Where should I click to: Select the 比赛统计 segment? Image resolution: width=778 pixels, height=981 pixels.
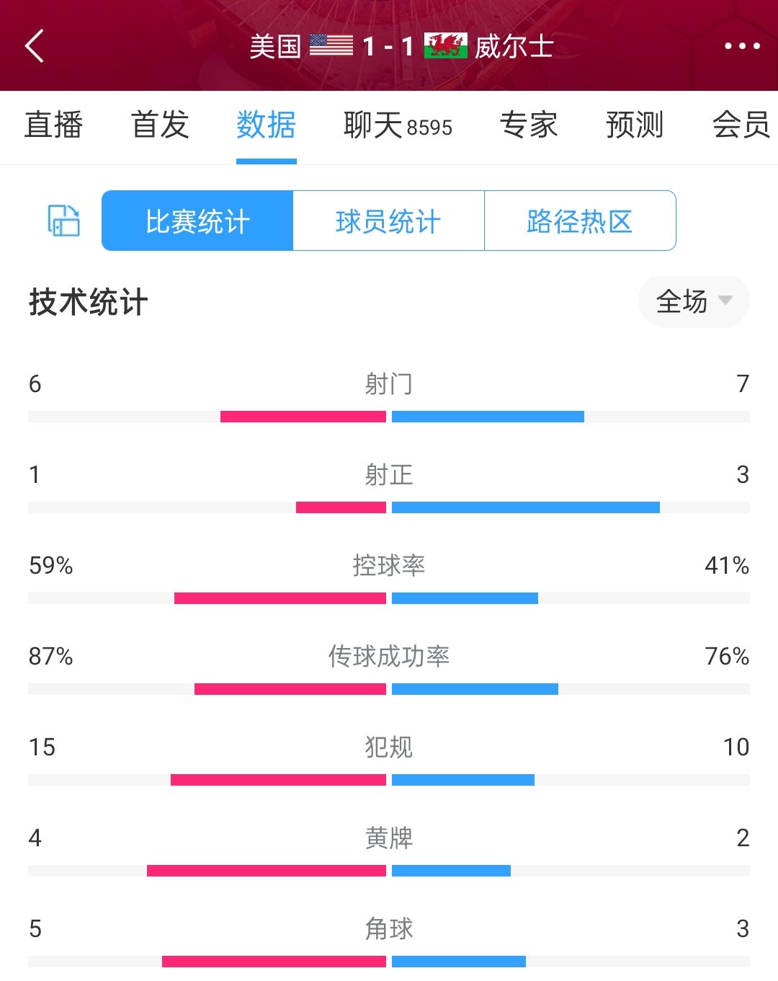pyautogui.click(x=197, y=221)
